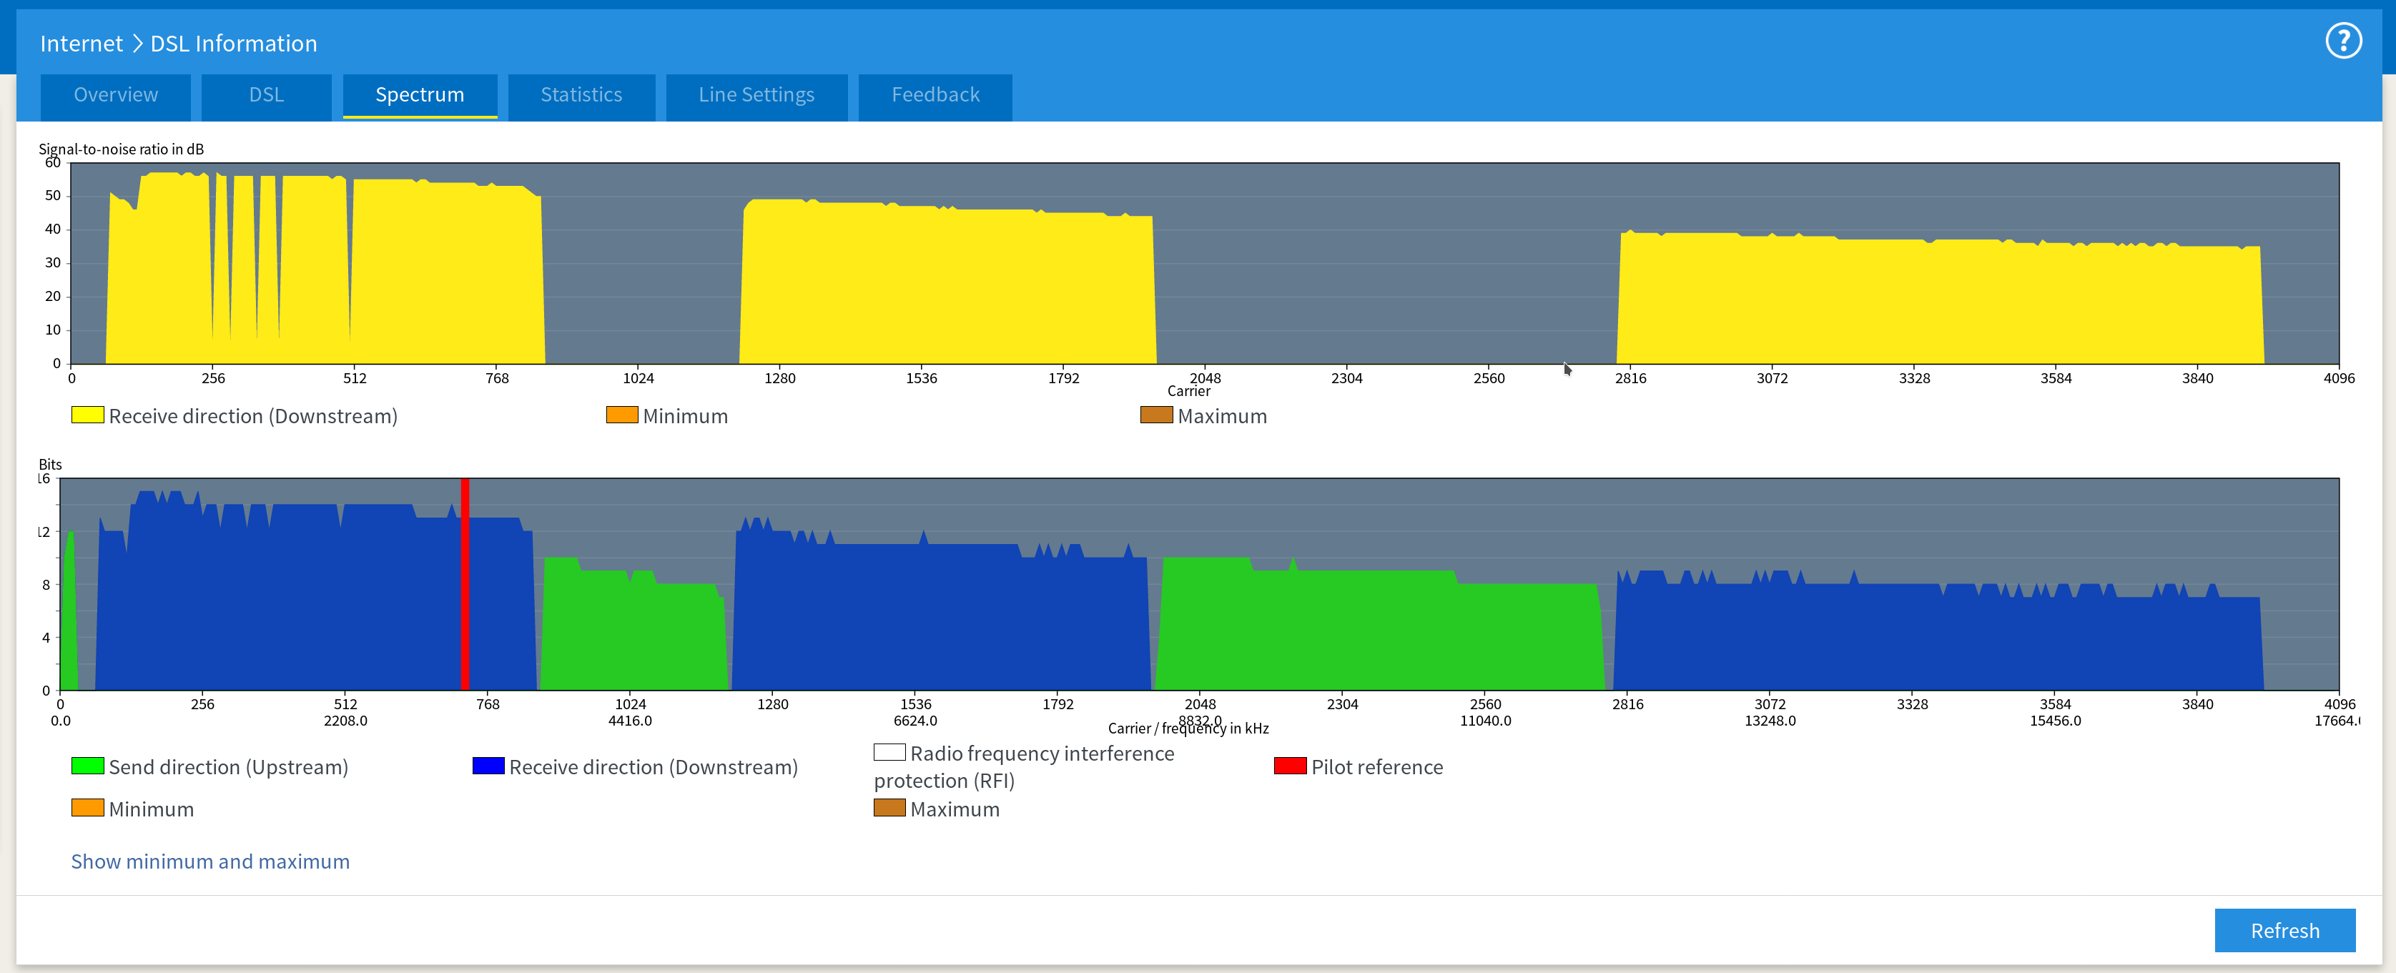Screen dimensions: 2396x973
Task: Click Internet in the breadcrumb header
Action: click(x=81, y=44)
